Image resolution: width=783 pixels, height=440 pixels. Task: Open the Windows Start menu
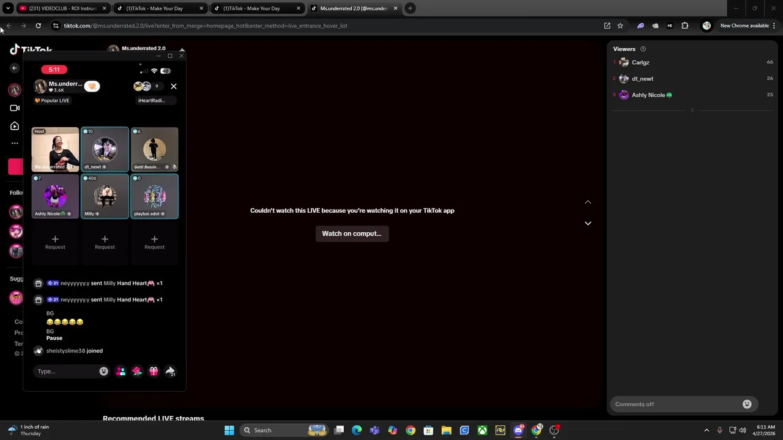pos(229,430)
